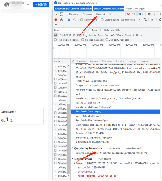Filter requests by Doc type

107,35
